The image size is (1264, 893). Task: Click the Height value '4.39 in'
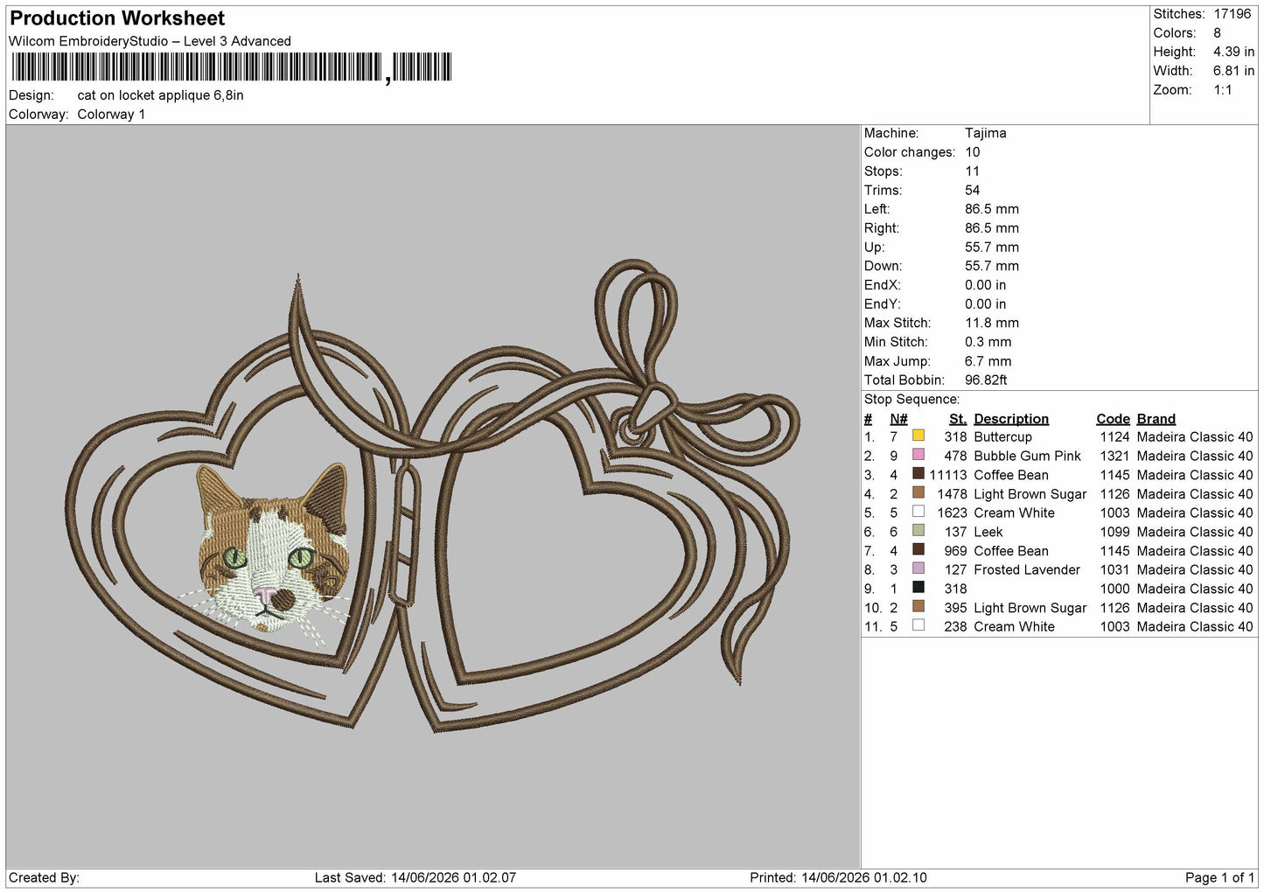1233,52
